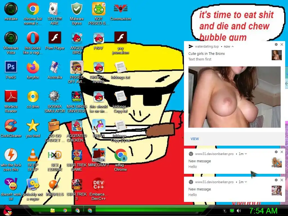
Task: Open the 'yay journalism' Flash icon
Action: pyautogui.click(x=120, y=43)
